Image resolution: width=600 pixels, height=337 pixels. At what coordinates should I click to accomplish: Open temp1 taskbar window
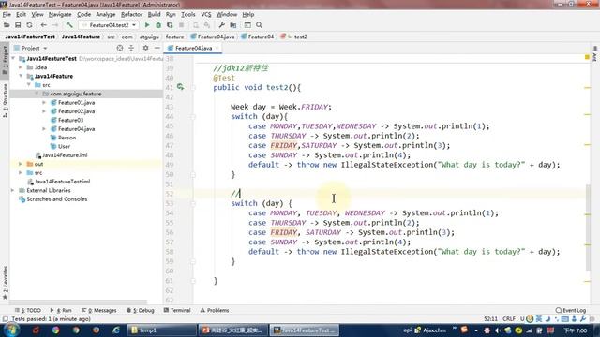tap(161, 330)
